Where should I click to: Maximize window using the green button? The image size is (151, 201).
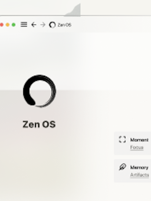tap(14, 25)
